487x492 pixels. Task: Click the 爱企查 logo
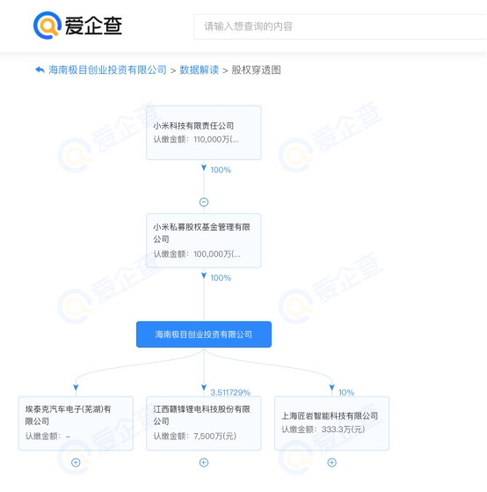click(x=77, y=26)
